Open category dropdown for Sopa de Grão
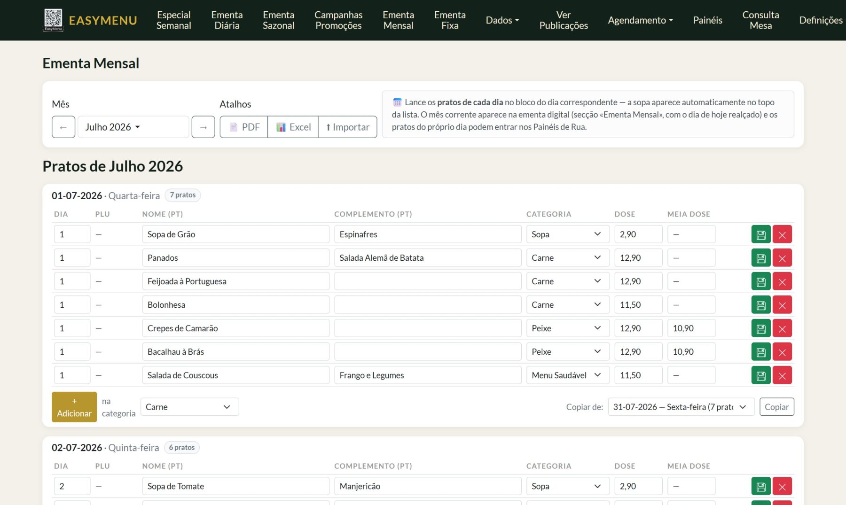This screenshot has height=505, width=846. [x=568, y=234]
